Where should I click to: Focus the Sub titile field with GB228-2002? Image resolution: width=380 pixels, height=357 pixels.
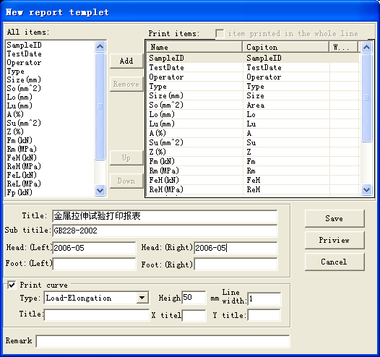pyautogui.click(x=165, y=231)
